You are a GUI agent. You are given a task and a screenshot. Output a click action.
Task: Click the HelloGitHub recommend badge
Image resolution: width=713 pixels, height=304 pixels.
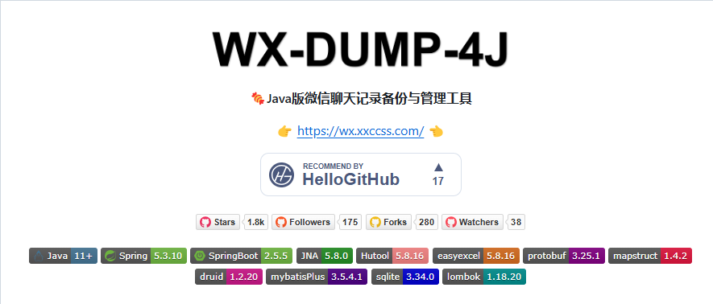(361, 175)
